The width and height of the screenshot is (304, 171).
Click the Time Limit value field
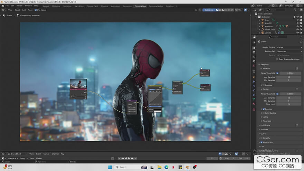point(289,104)
